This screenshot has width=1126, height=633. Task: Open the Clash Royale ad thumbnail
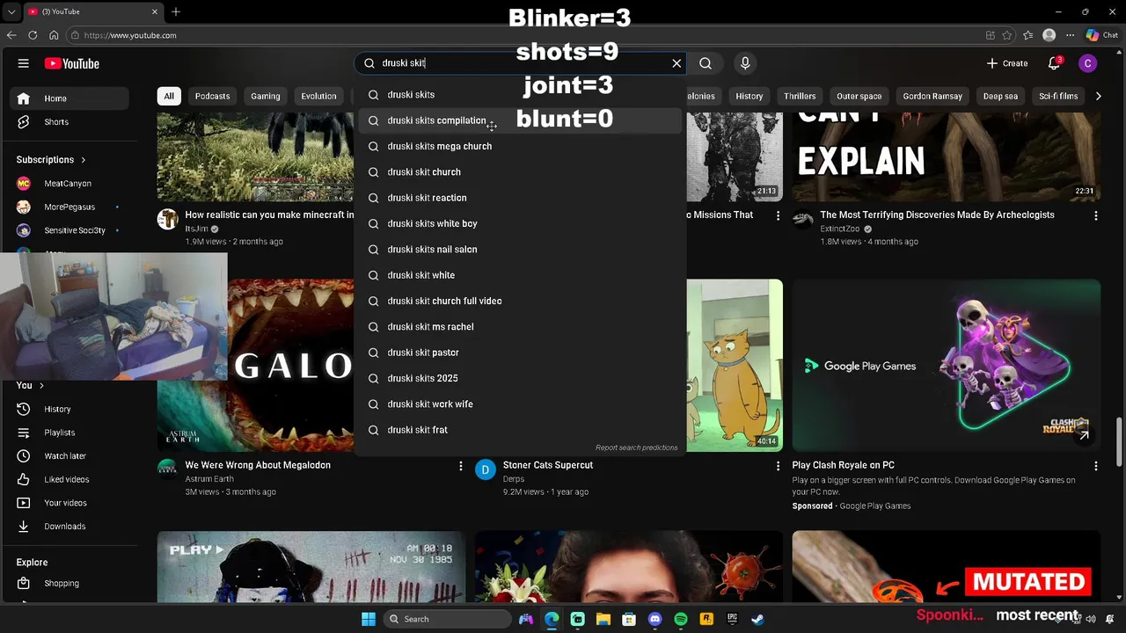tap(946, 366)
